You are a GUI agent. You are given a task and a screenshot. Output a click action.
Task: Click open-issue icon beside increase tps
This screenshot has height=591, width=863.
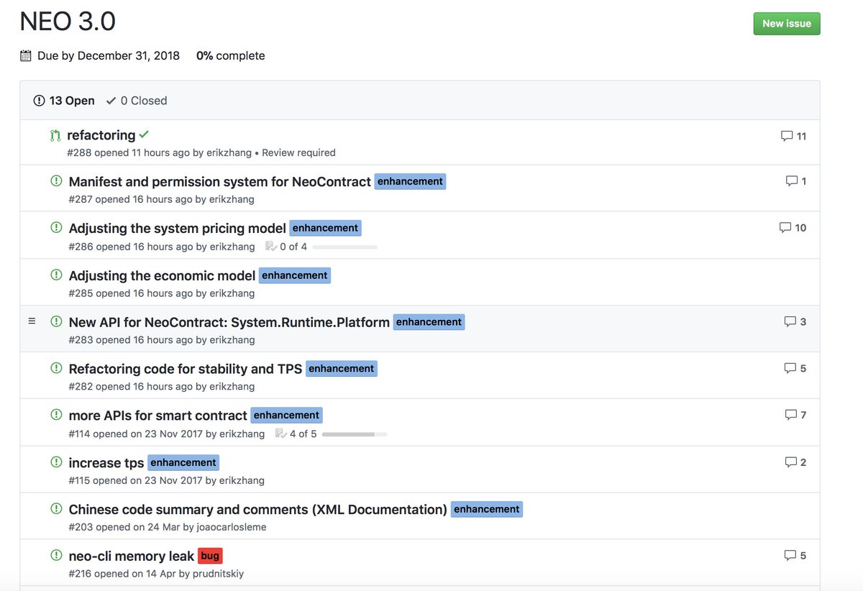[x=56, y=462]
